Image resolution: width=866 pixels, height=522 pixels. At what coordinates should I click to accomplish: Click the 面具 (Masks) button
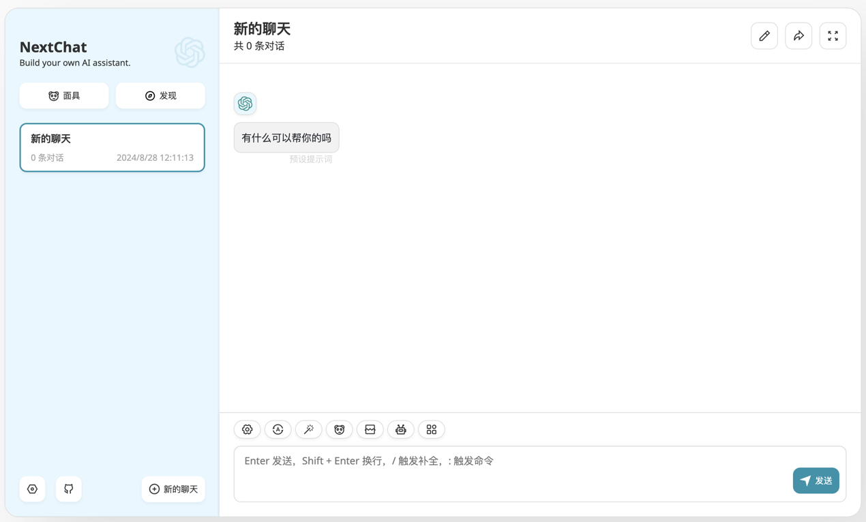[64, 96]
